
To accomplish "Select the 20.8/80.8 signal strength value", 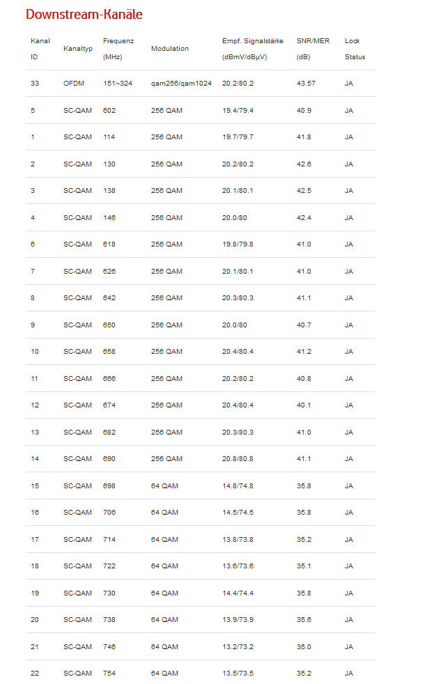I will point(238,459).
